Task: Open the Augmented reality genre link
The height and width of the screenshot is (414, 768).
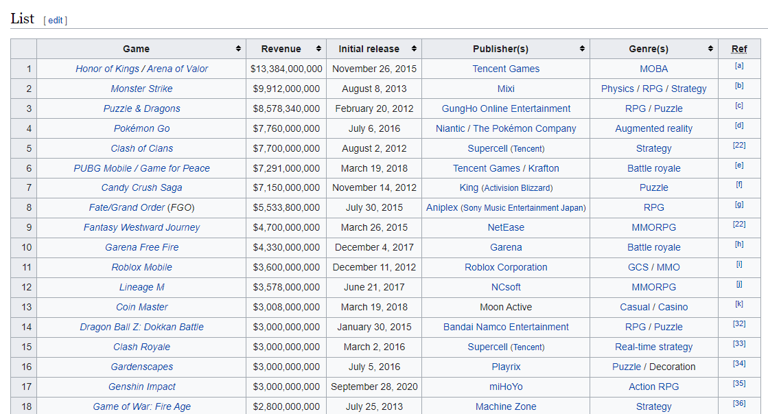Action: [x=654, y=128]
